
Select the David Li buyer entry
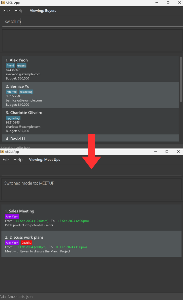click(90, 139)
